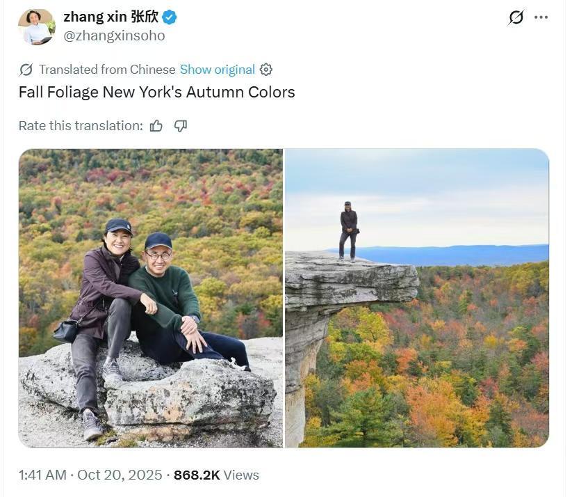Click 'Show original' to view Chinese text

tap(217, 70)
